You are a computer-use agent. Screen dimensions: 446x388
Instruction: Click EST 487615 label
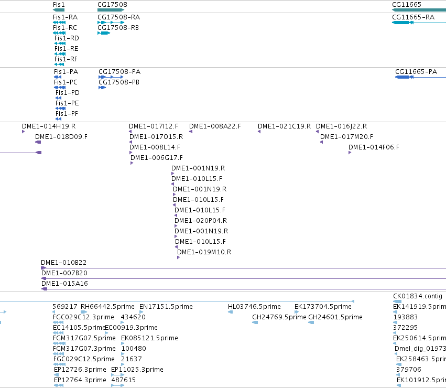coord(124,381)
